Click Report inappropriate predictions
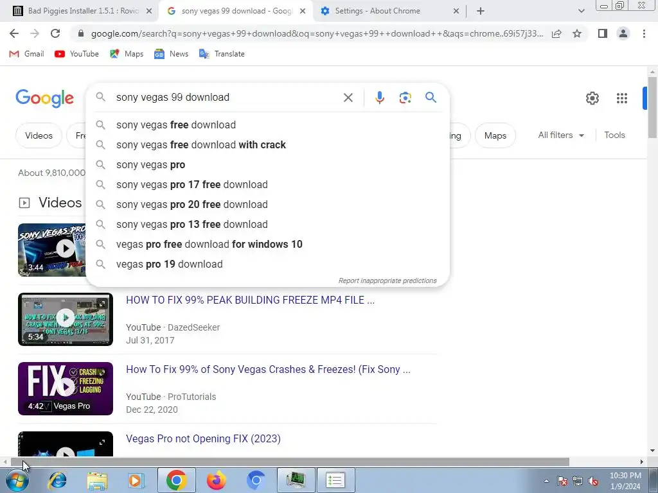The image size is (658, 493). [x=387, y=281]
